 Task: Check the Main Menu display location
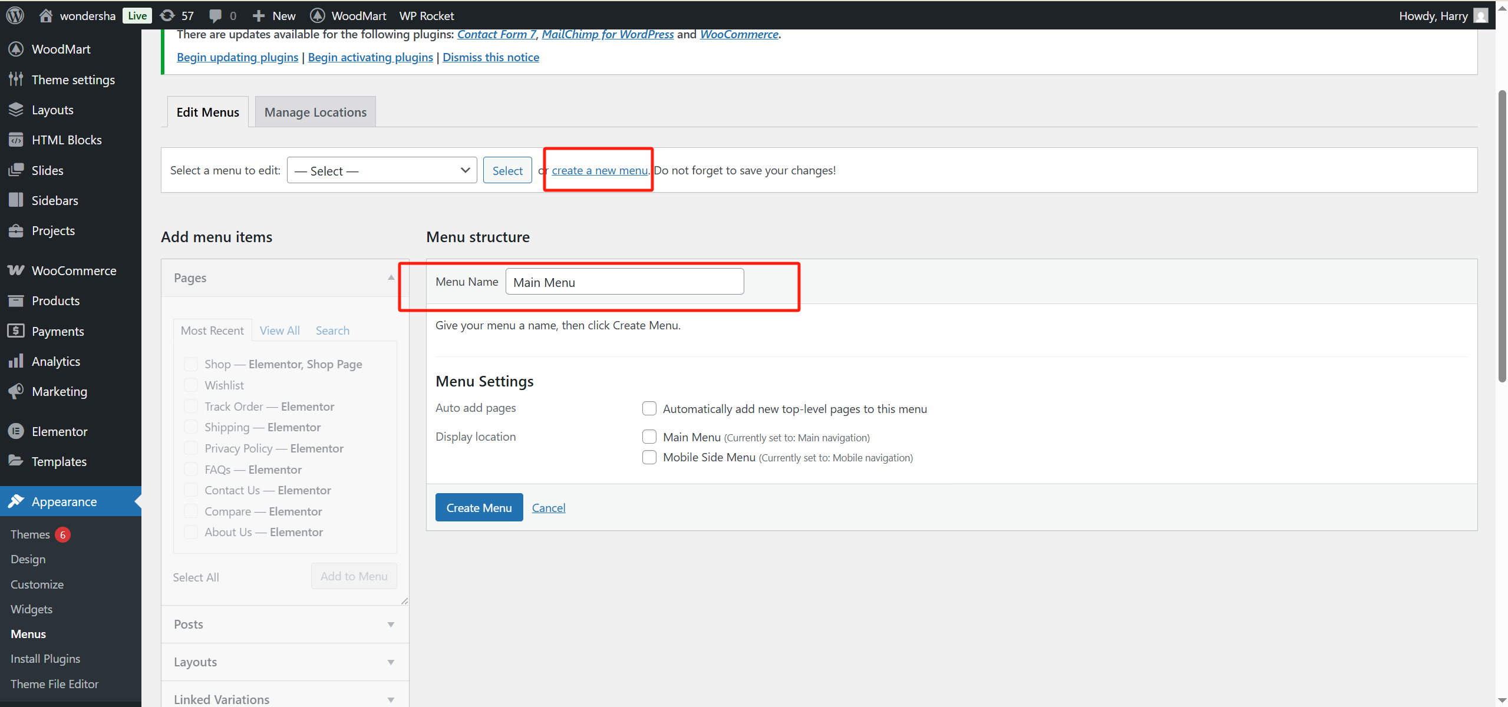point(649,437)
